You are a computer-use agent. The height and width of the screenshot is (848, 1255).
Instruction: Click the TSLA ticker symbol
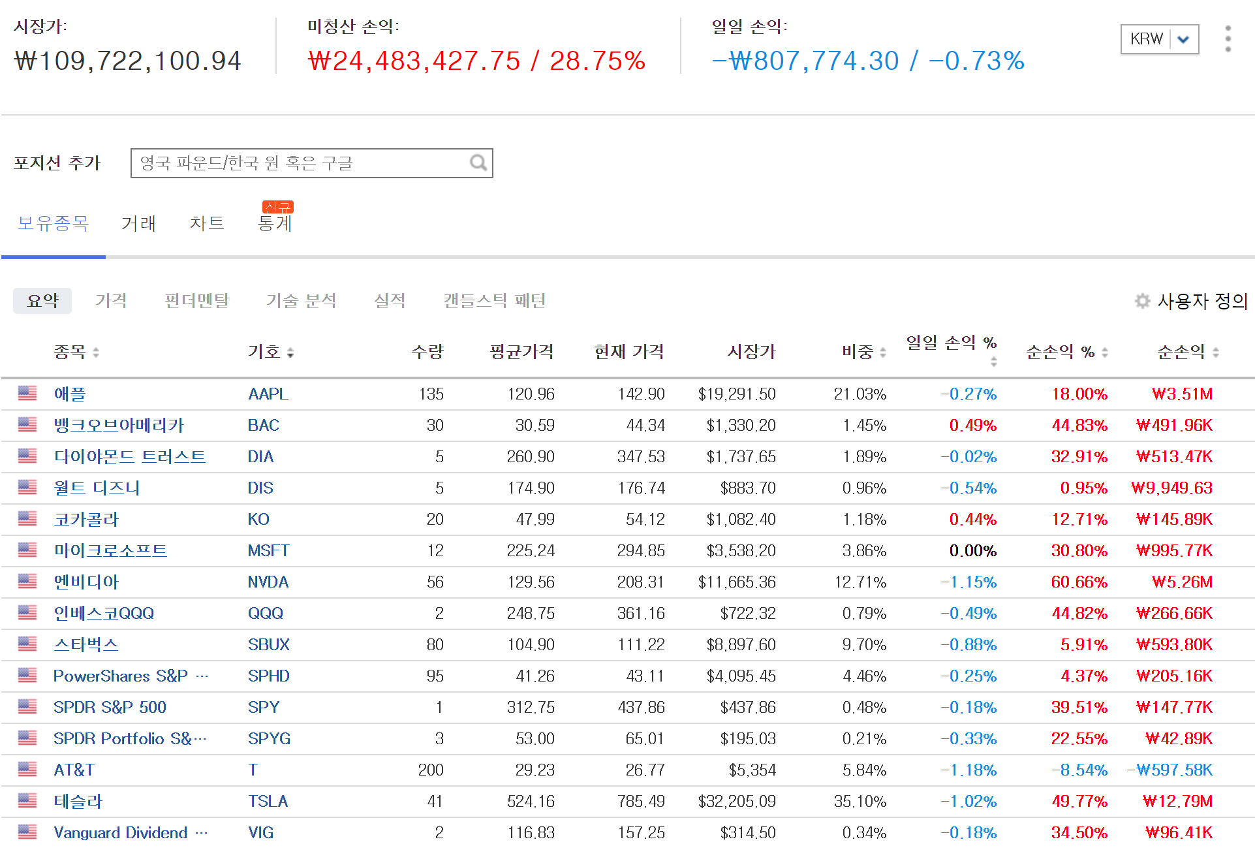point(268,802)
